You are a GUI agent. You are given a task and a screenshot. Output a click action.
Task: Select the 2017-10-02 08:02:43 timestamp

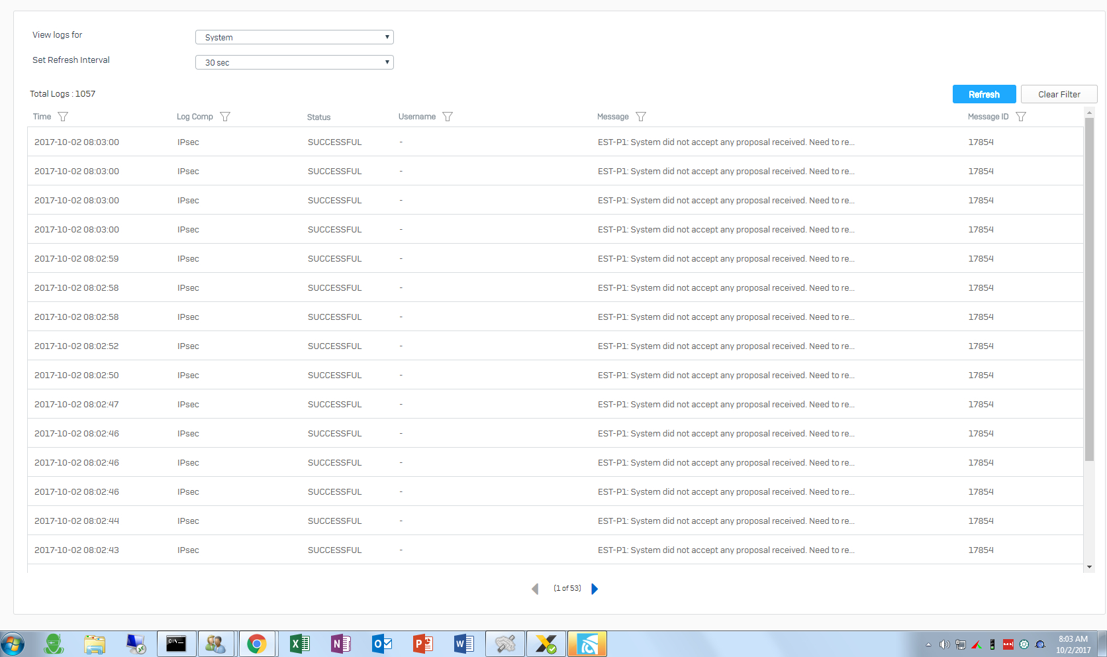77,550
